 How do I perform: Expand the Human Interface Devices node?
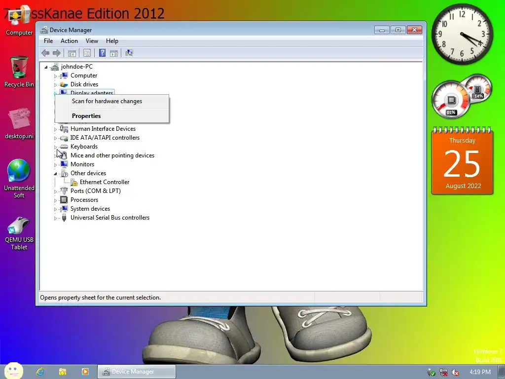[55, 129]
